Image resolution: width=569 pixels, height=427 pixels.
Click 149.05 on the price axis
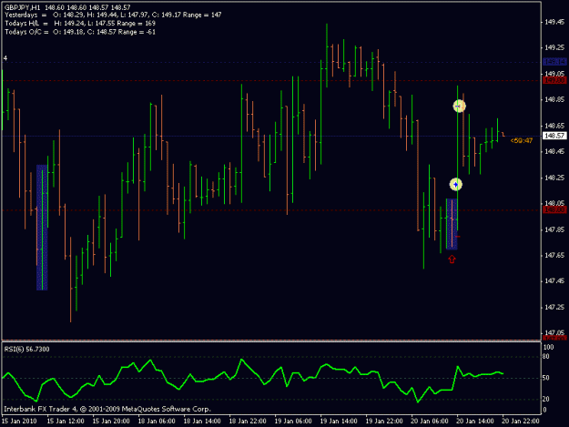(554, 74)
